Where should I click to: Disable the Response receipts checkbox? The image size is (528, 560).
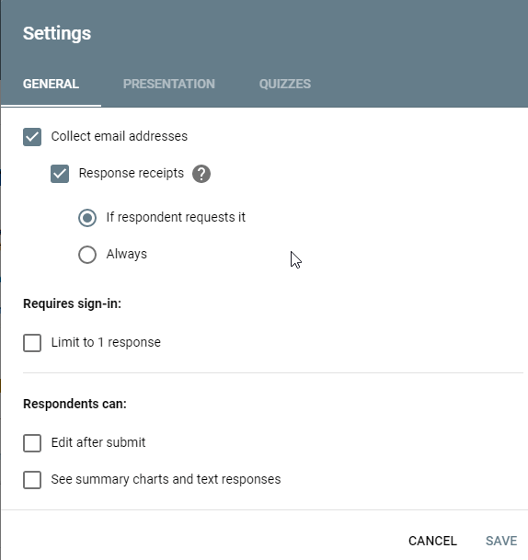pos(60,174)
